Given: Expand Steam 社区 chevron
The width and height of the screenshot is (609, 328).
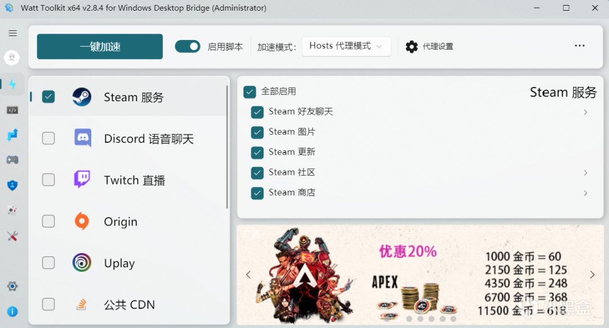Looking at the screenshot, I should 585,173.
